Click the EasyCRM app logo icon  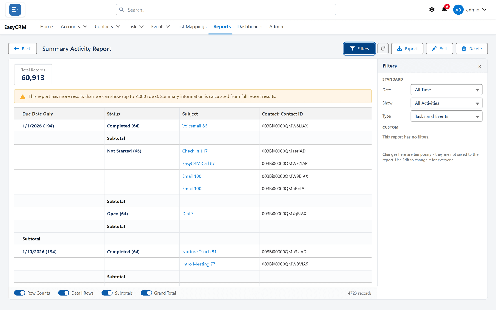point(15,10)
